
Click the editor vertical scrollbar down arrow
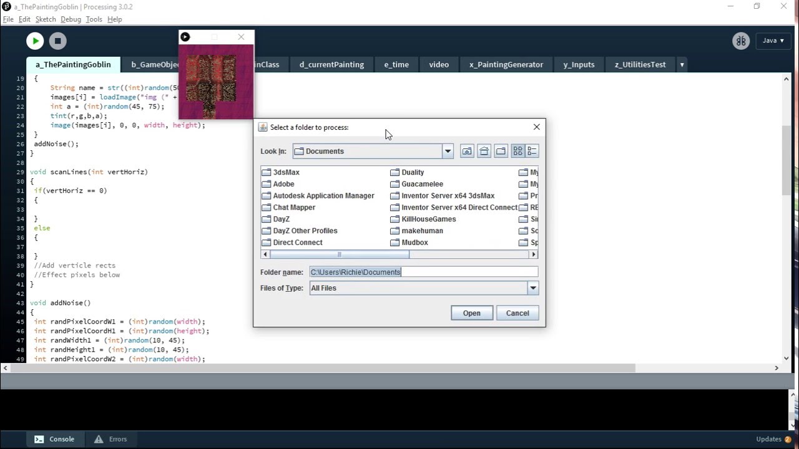click(786, 358)
